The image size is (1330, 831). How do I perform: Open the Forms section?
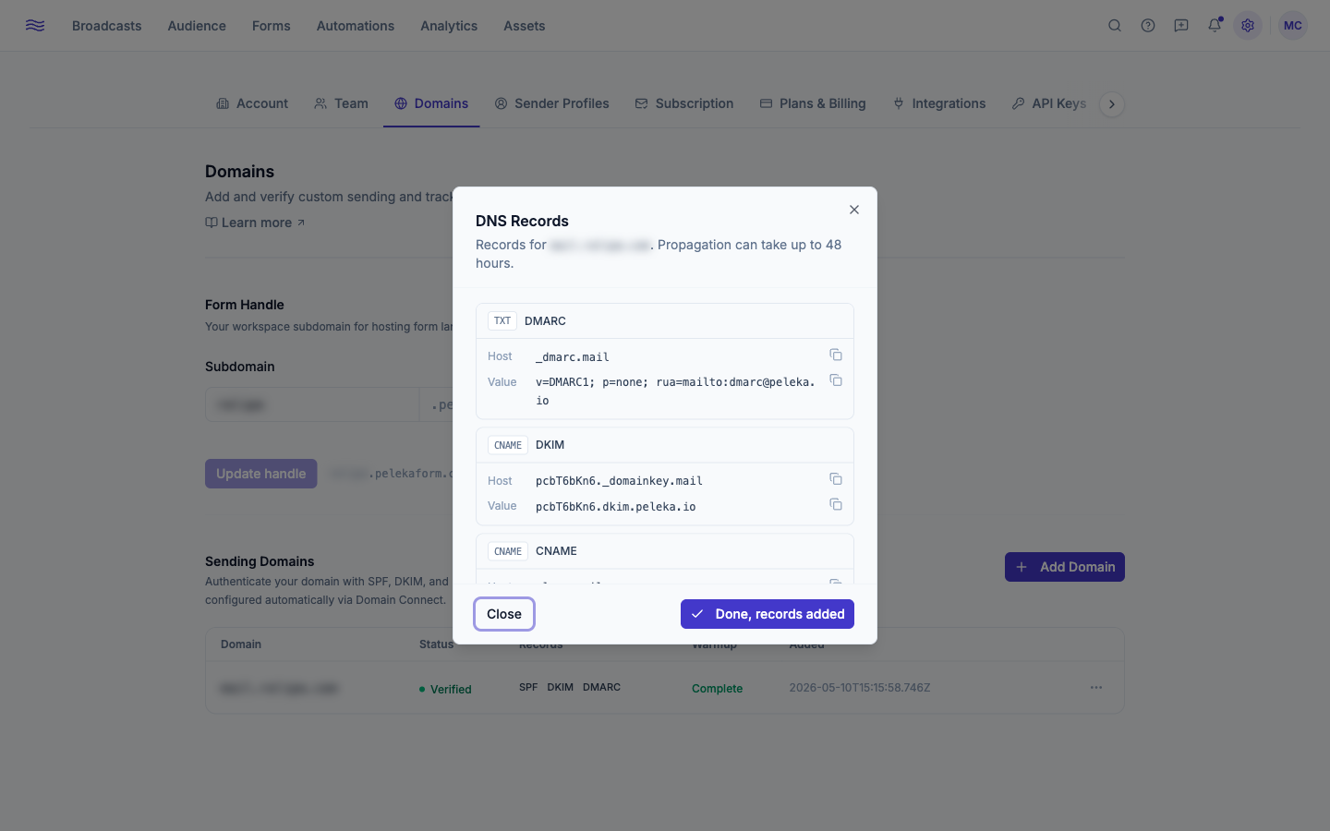272,26
